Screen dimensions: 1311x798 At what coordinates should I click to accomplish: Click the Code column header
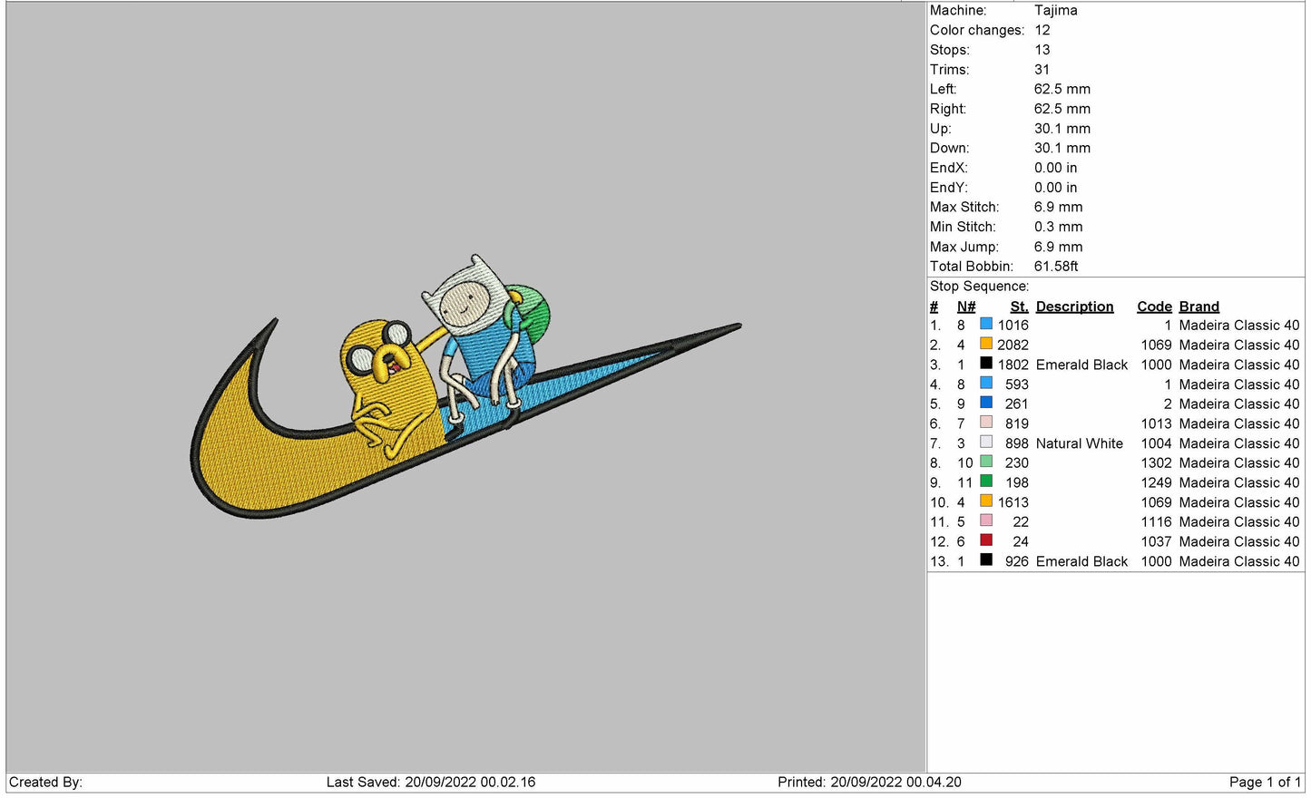[x=1154, y=307]
